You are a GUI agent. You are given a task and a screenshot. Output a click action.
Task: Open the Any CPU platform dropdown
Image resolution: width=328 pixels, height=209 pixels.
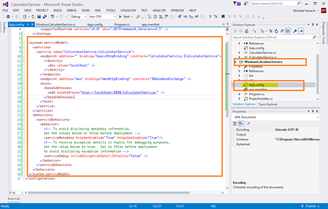[102, 17]
